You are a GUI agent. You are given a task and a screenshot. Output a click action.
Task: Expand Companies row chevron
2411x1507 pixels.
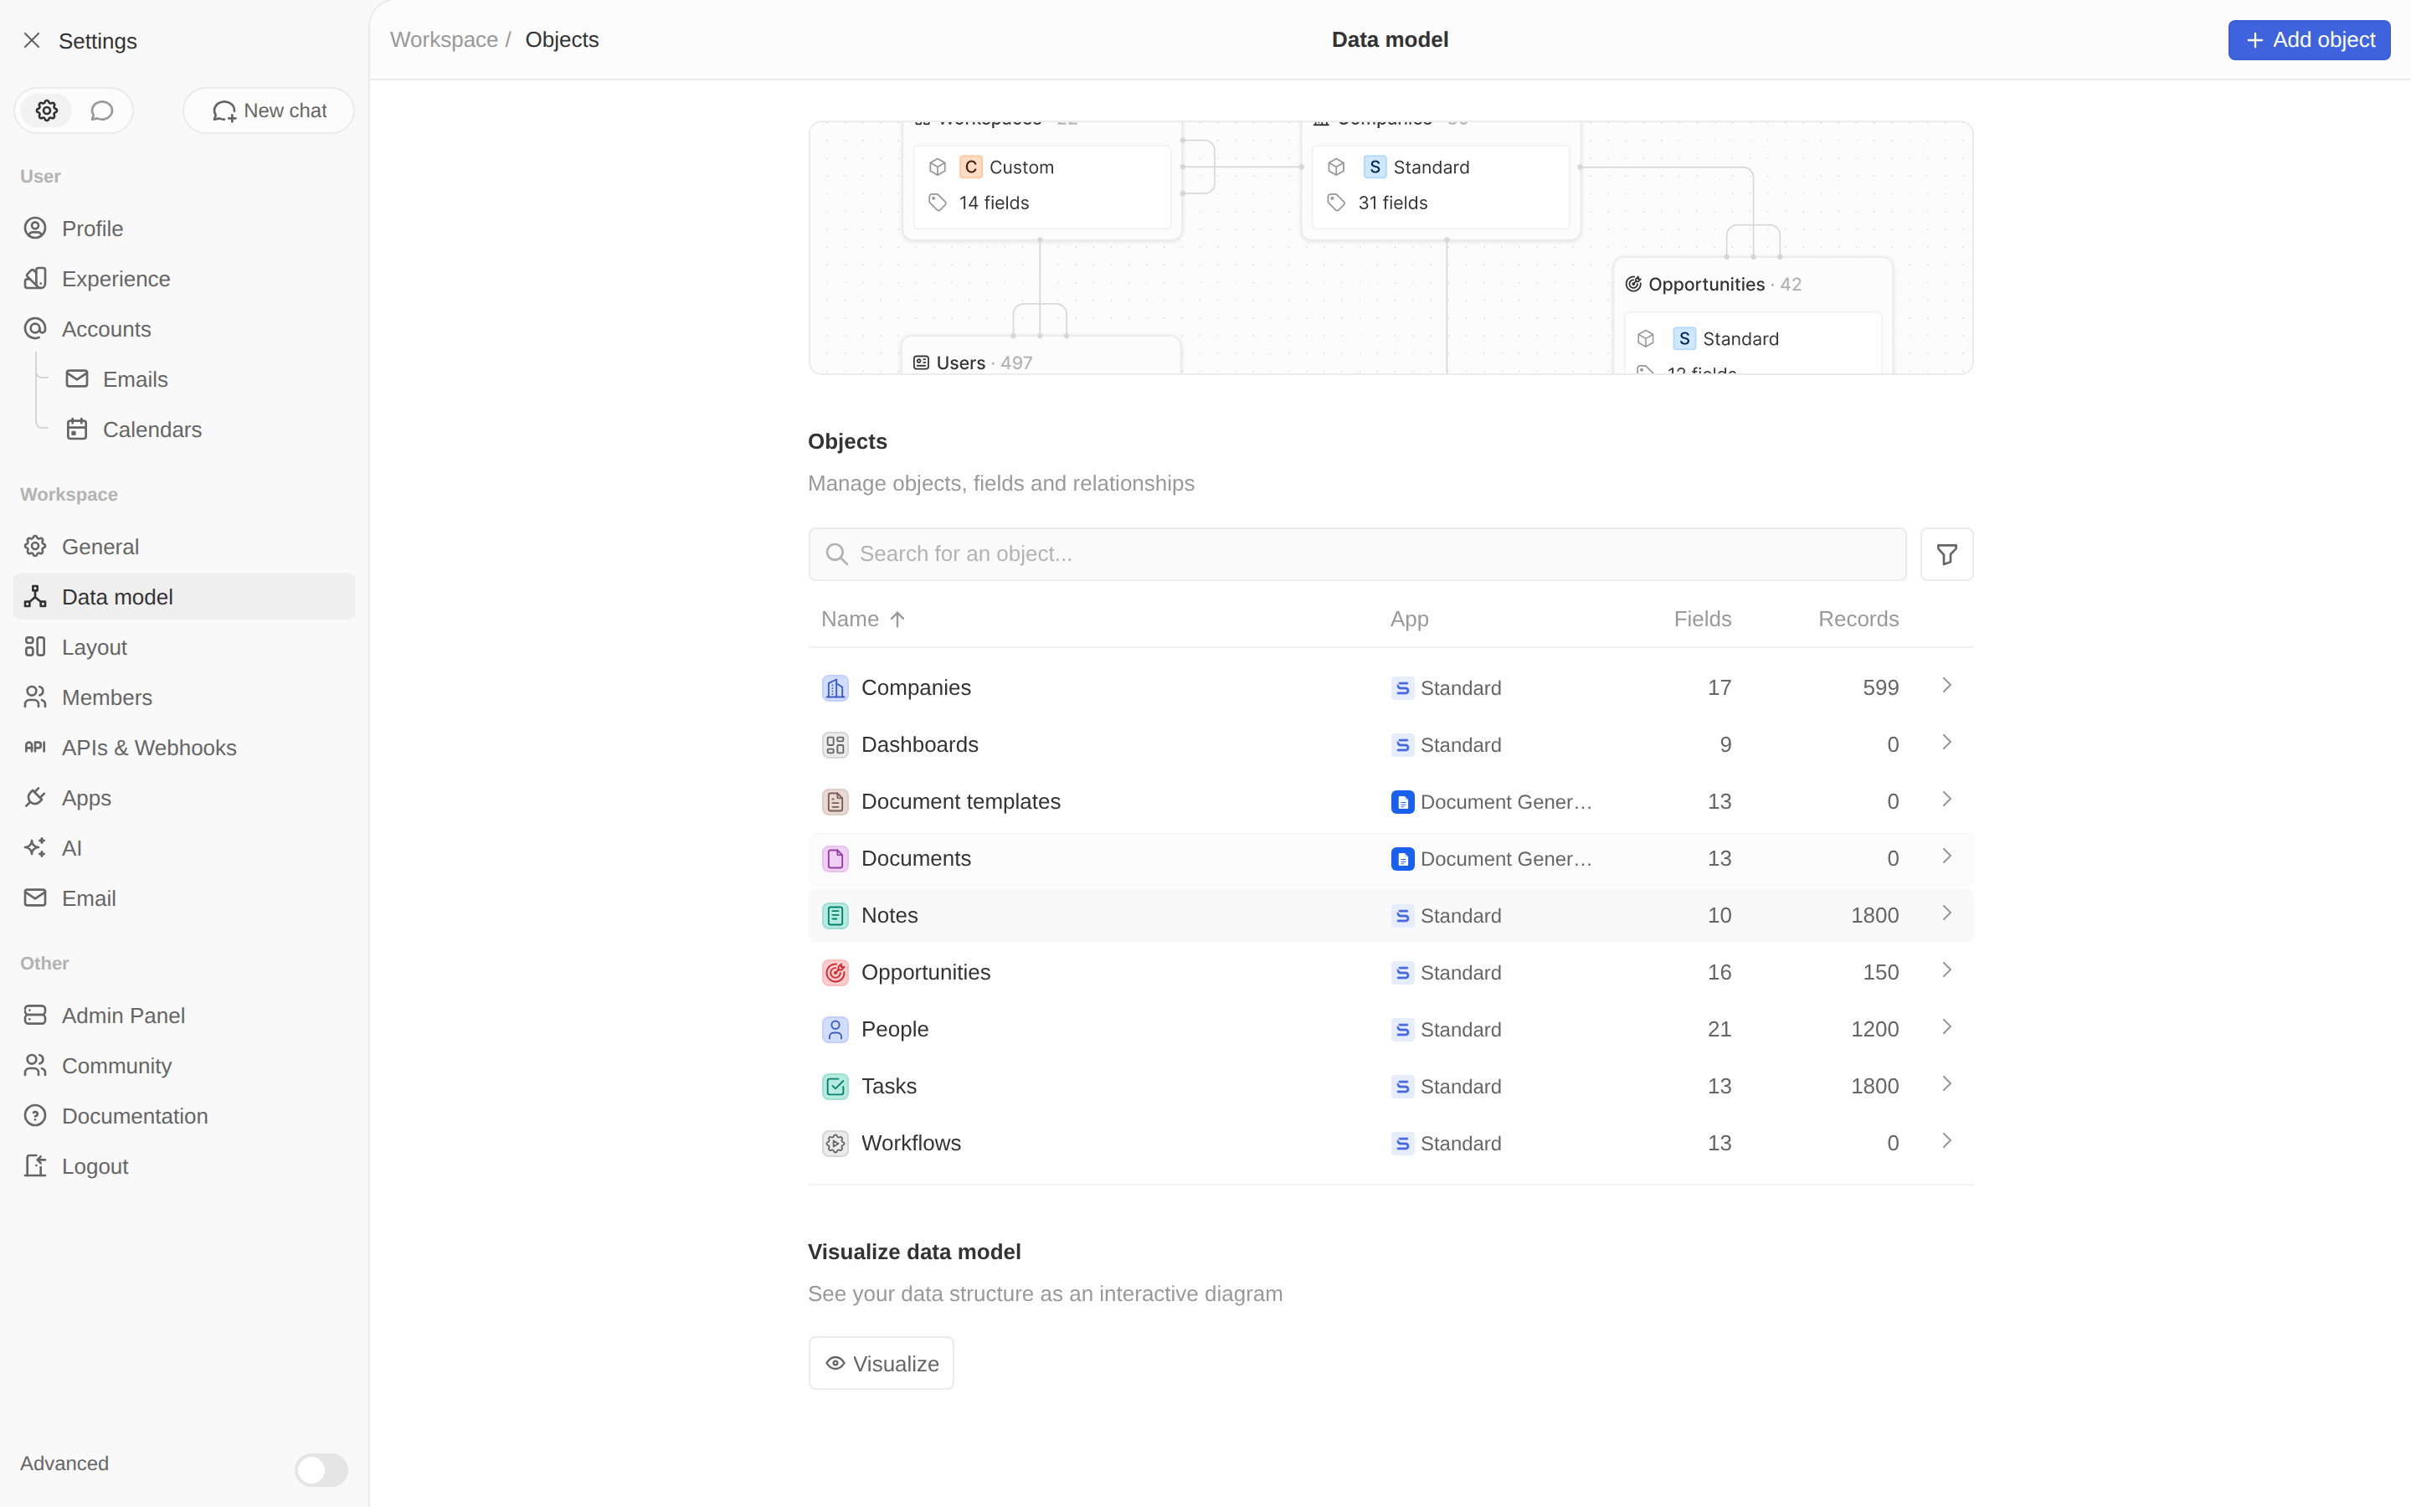tap(1946, 686)
